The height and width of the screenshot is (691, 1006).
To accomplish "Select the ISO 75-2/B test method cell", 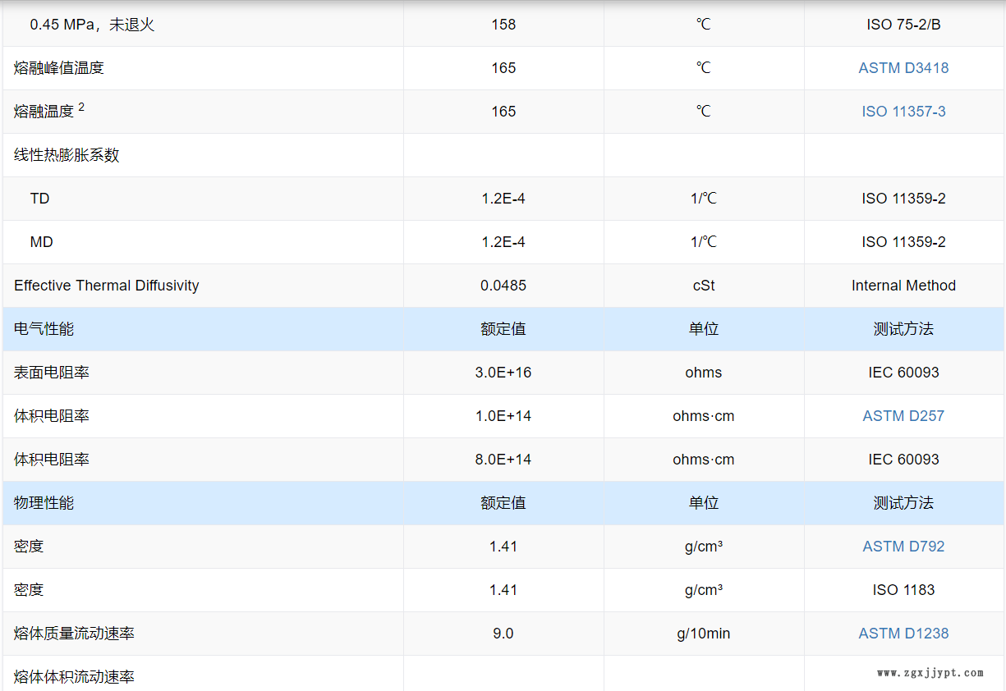I will click(x=903, y=25).
